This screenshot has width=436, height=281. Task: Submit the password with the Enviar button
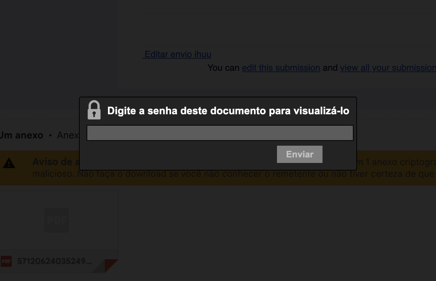point(300,154)
